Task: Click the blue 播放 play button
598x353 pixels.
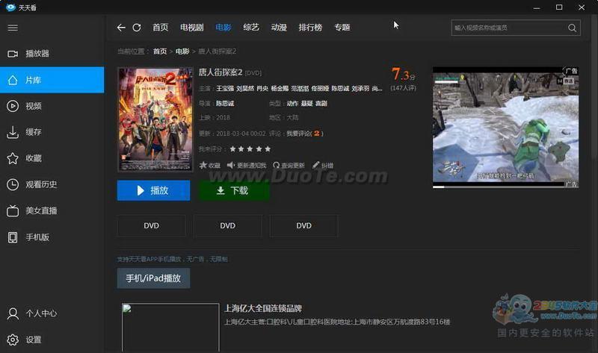Action: [154, 190]
